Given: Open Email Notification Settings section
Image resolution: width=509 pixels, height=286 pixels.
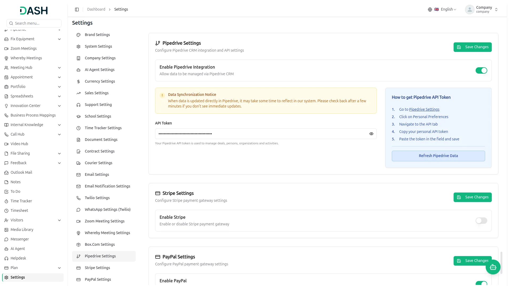Looking at the screenshot, I should (x=104, y=186).
